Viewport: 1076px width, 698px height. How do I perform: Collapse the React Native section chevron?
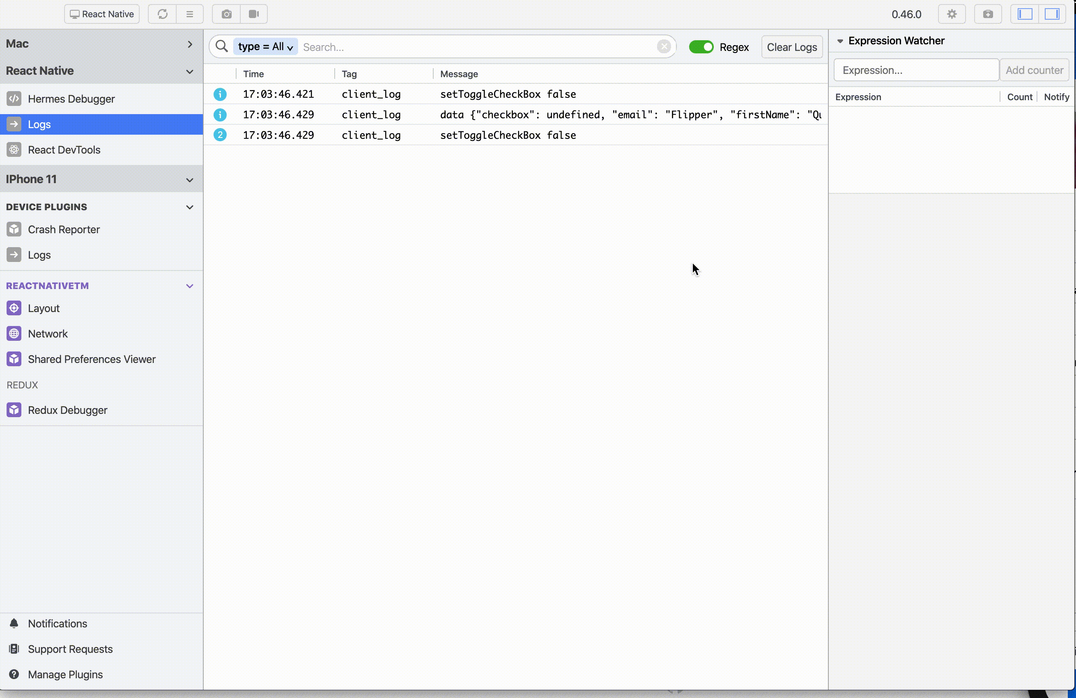190,71
